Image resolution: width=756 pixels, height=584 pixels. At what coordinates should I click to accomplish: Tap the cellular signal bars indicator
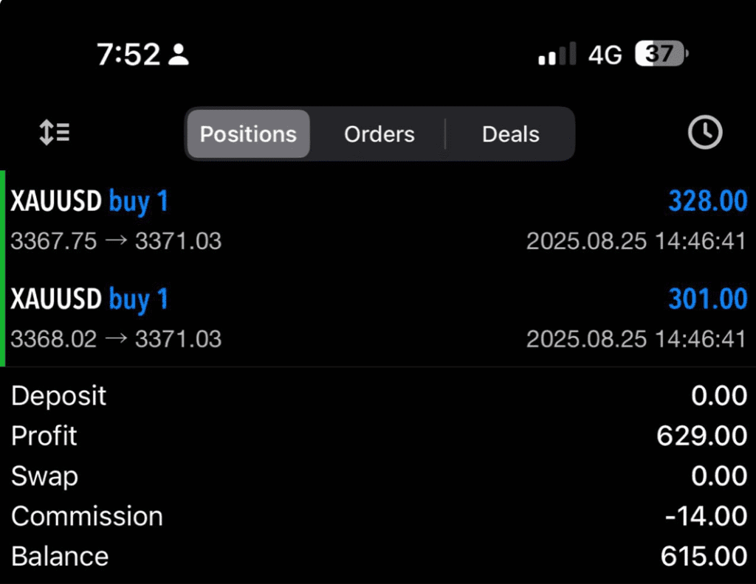557,55
